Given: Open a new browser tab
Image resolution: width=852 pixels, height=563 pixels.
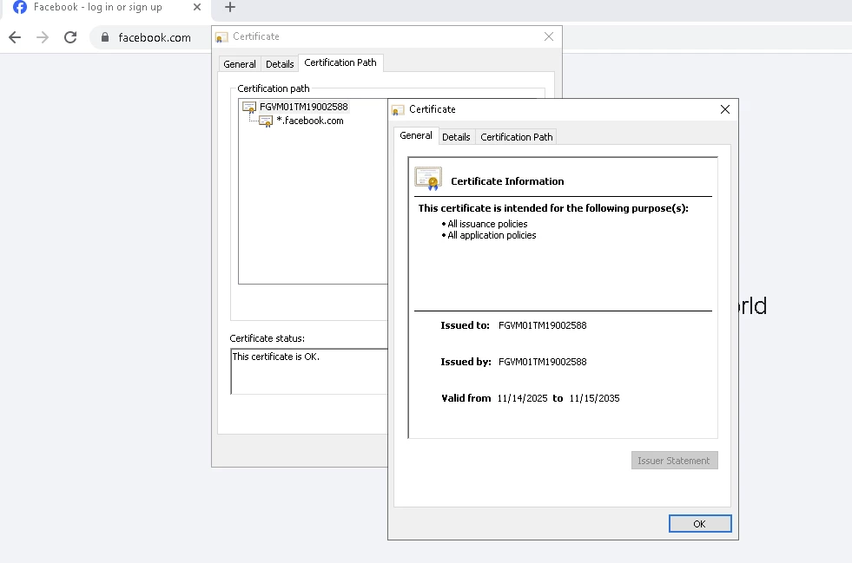Looking at the screenshot, I should [230, 8].
